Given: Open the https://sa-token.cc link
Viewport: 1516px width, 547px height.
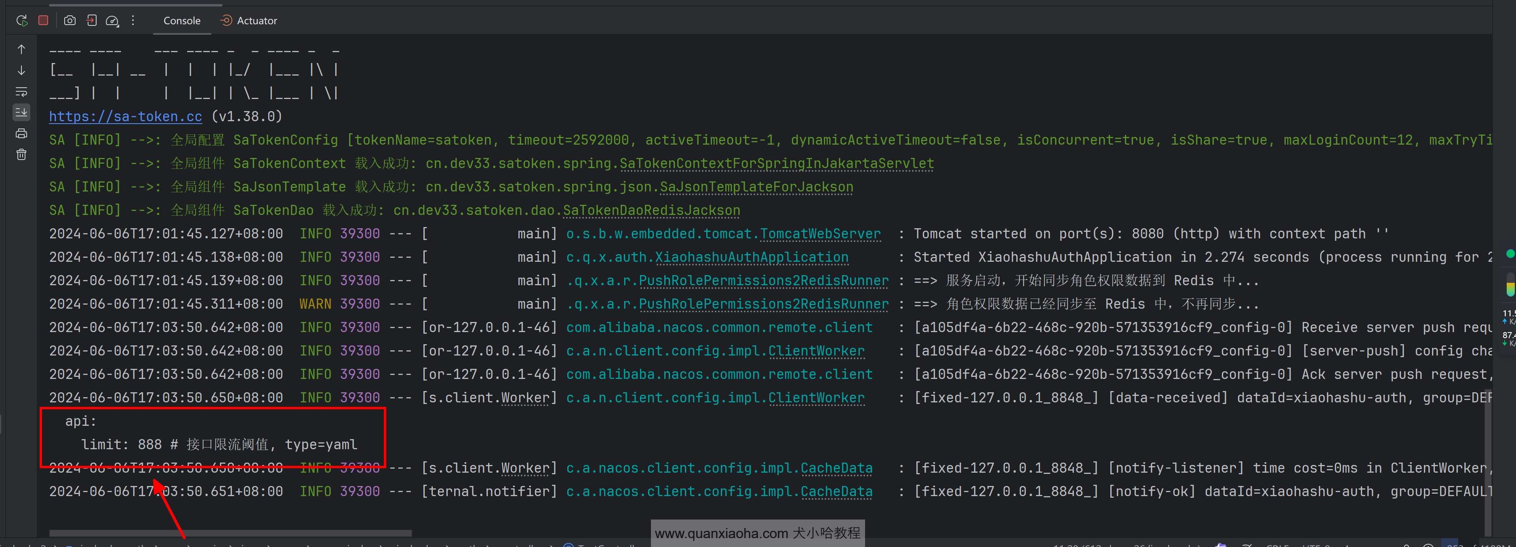Looking at the screenshot, I should [x=125, y=116].
